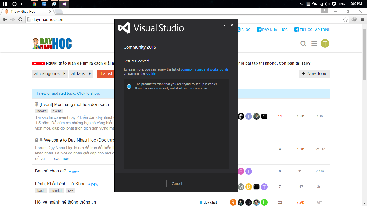This screenshot has height=206, width=367.
Task: Click read more on Welcome topic
Action: pyautogui.click(x=62, y=159)
